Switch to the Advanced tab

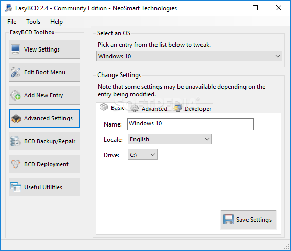149,109
